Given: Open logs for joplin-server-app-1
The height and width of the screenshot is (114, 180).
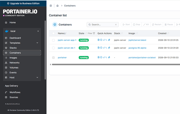Looking at the screenshot, I should pos(98,40).
